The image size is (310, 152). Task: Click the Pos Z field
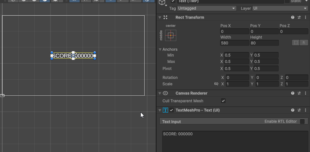point(294,31)
